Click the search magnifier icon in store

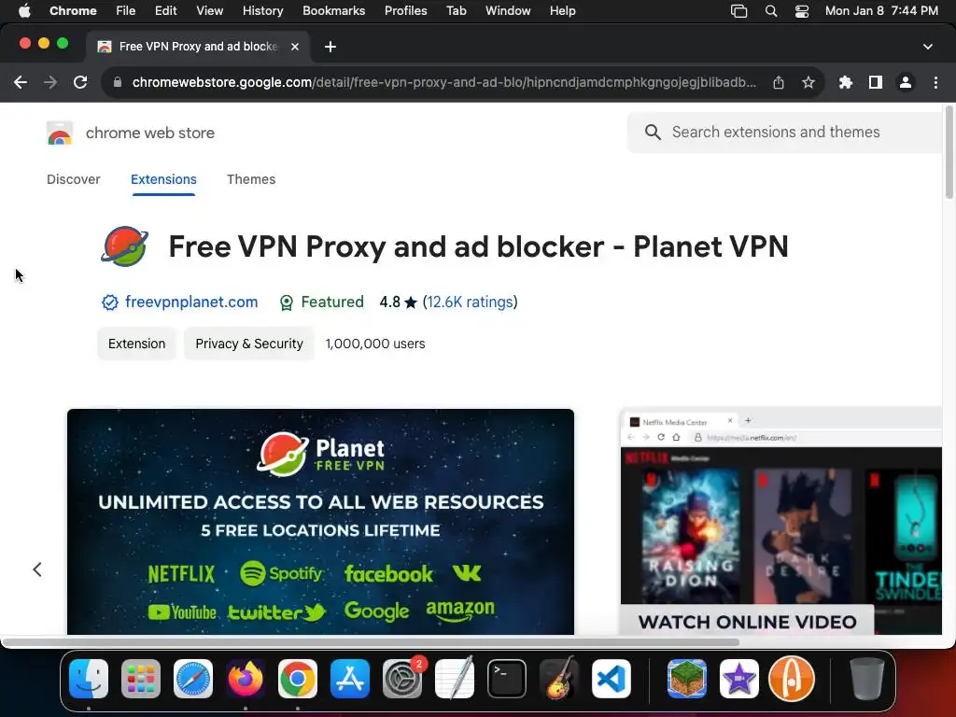tap(653, 133)
